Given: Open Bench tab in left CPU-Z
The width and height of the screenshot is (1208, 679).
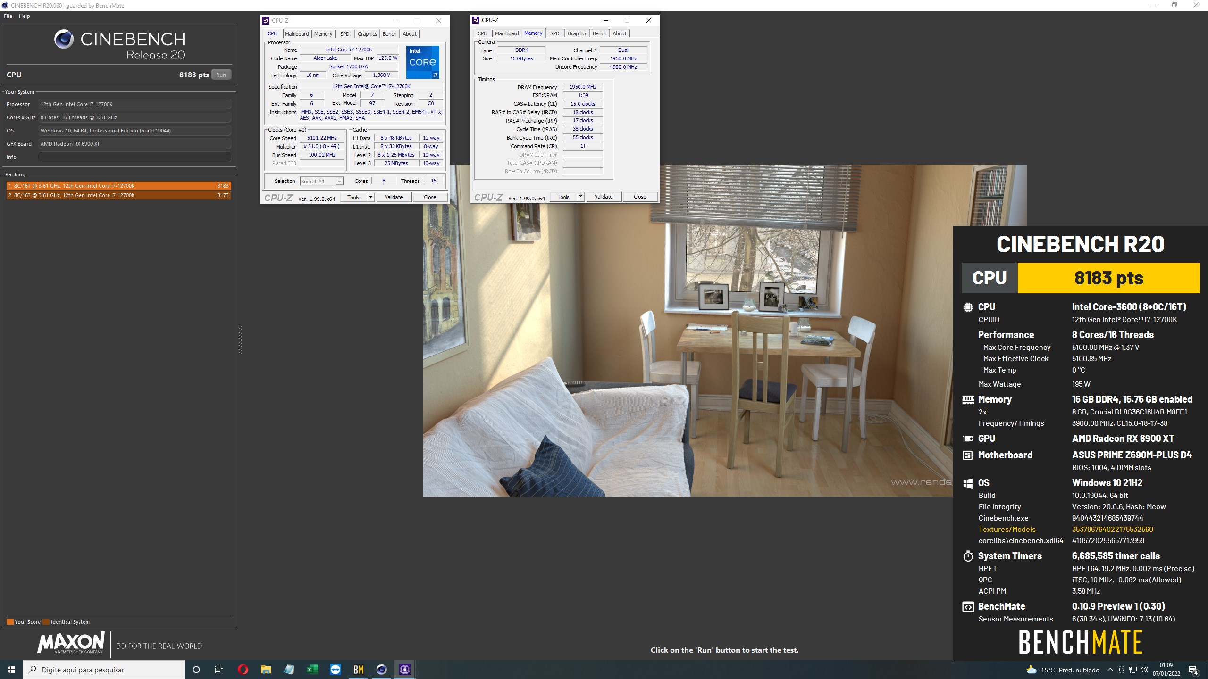Looking at the screenshot, I should point(389,34).
